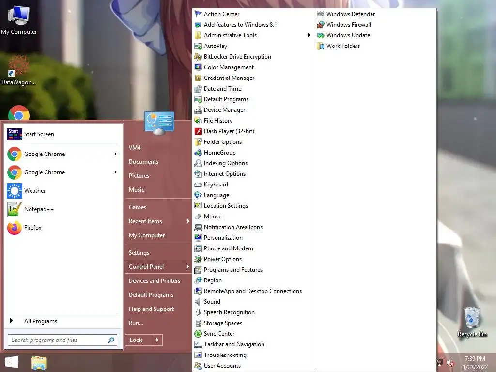This screenshot has height=372, width=496.
Task: Click Notepad++ icon in Start menu
Action: pos(15,209)
